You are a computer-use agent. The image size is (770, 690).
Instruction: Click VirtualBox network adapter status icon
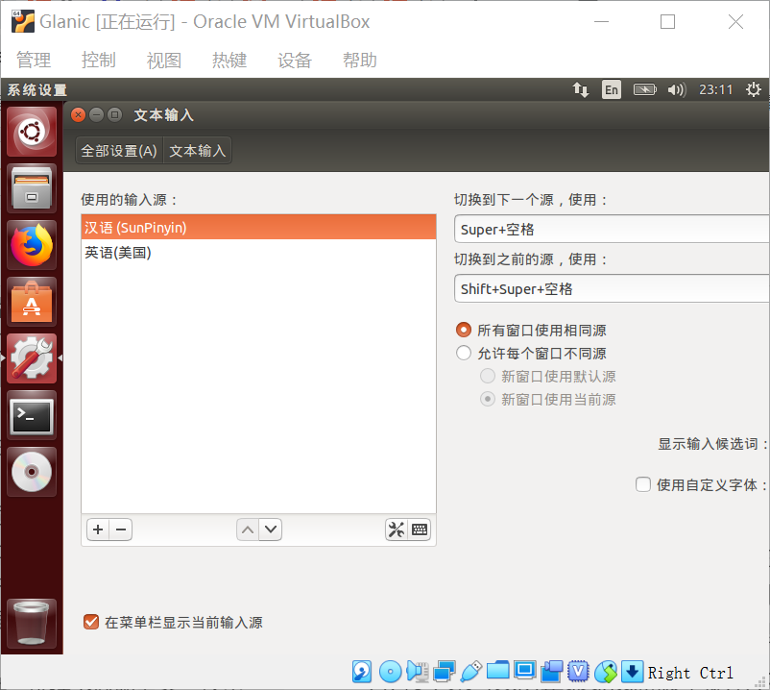(445, 672)
